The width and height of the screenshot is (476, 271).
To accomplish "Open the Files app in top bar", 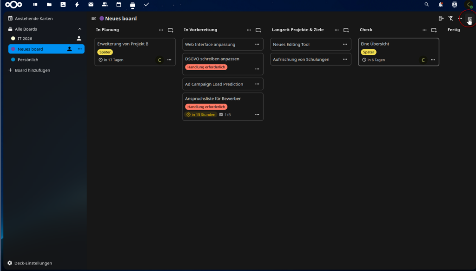I will click(x=49, y=5).
